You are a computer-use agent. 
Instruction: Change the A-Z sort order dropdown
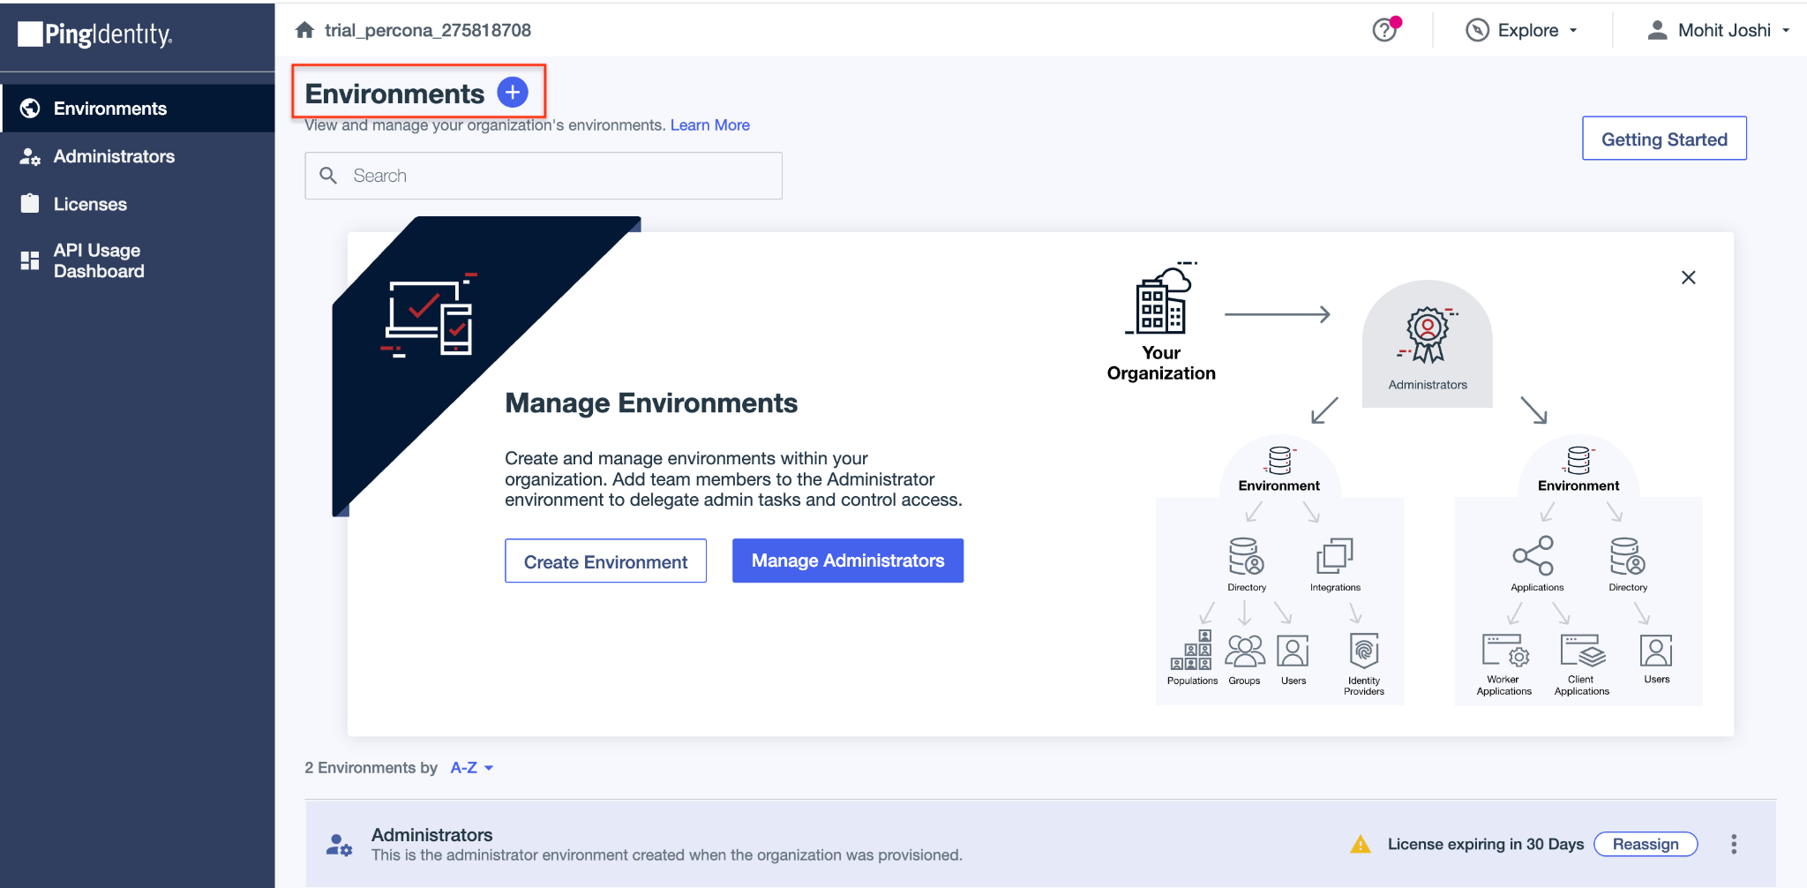pos(471,768)
